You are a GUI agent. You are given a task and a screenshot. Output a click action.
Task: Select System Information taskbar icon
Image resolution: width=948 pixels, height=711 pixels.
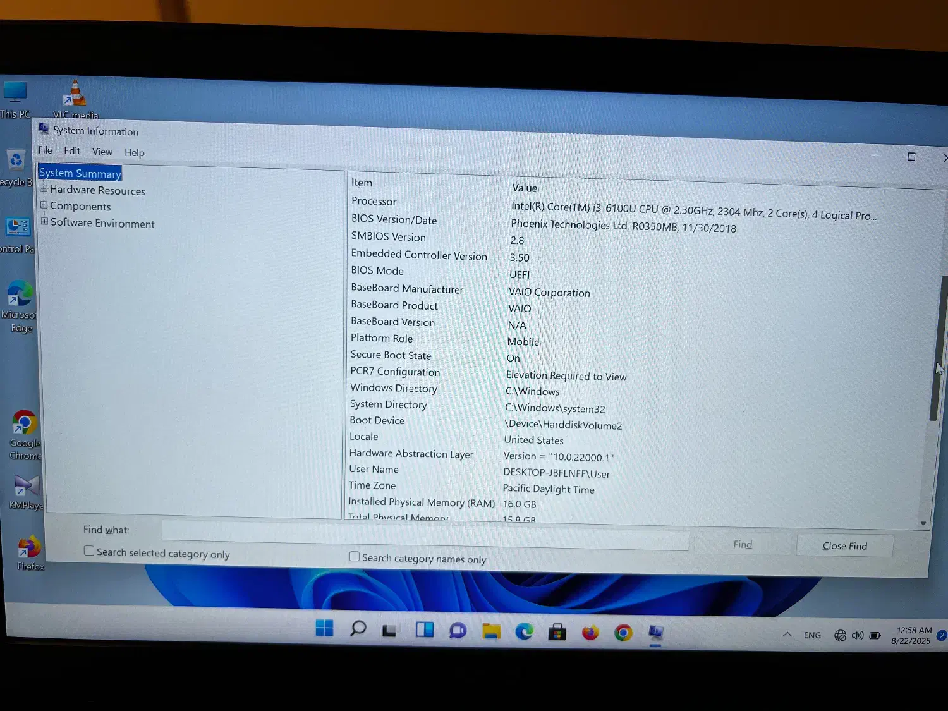pos(655,633)
